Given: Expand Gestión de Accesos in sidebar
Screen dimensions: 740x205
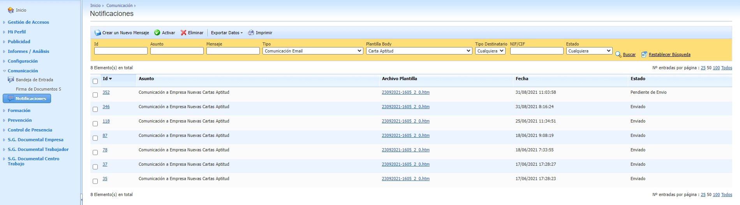Looking at the screenshot, I should tap(28, 22).
